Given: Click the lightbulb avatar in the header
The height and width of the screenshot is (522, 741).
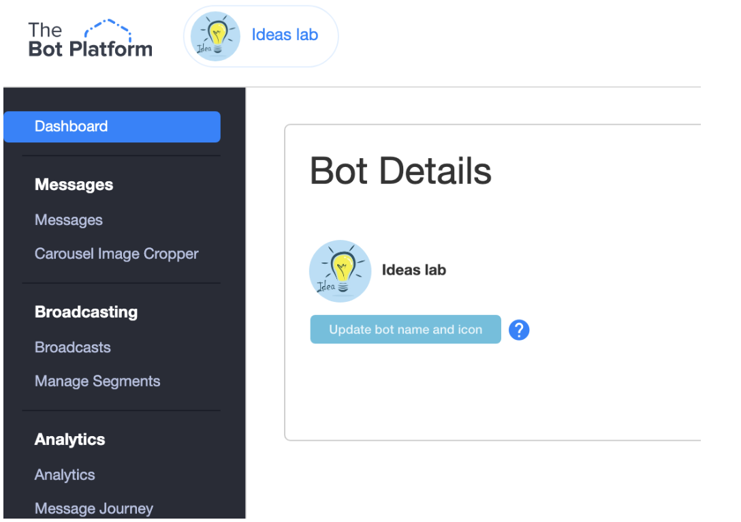Looking at the screenshot, I should (215, 36).
